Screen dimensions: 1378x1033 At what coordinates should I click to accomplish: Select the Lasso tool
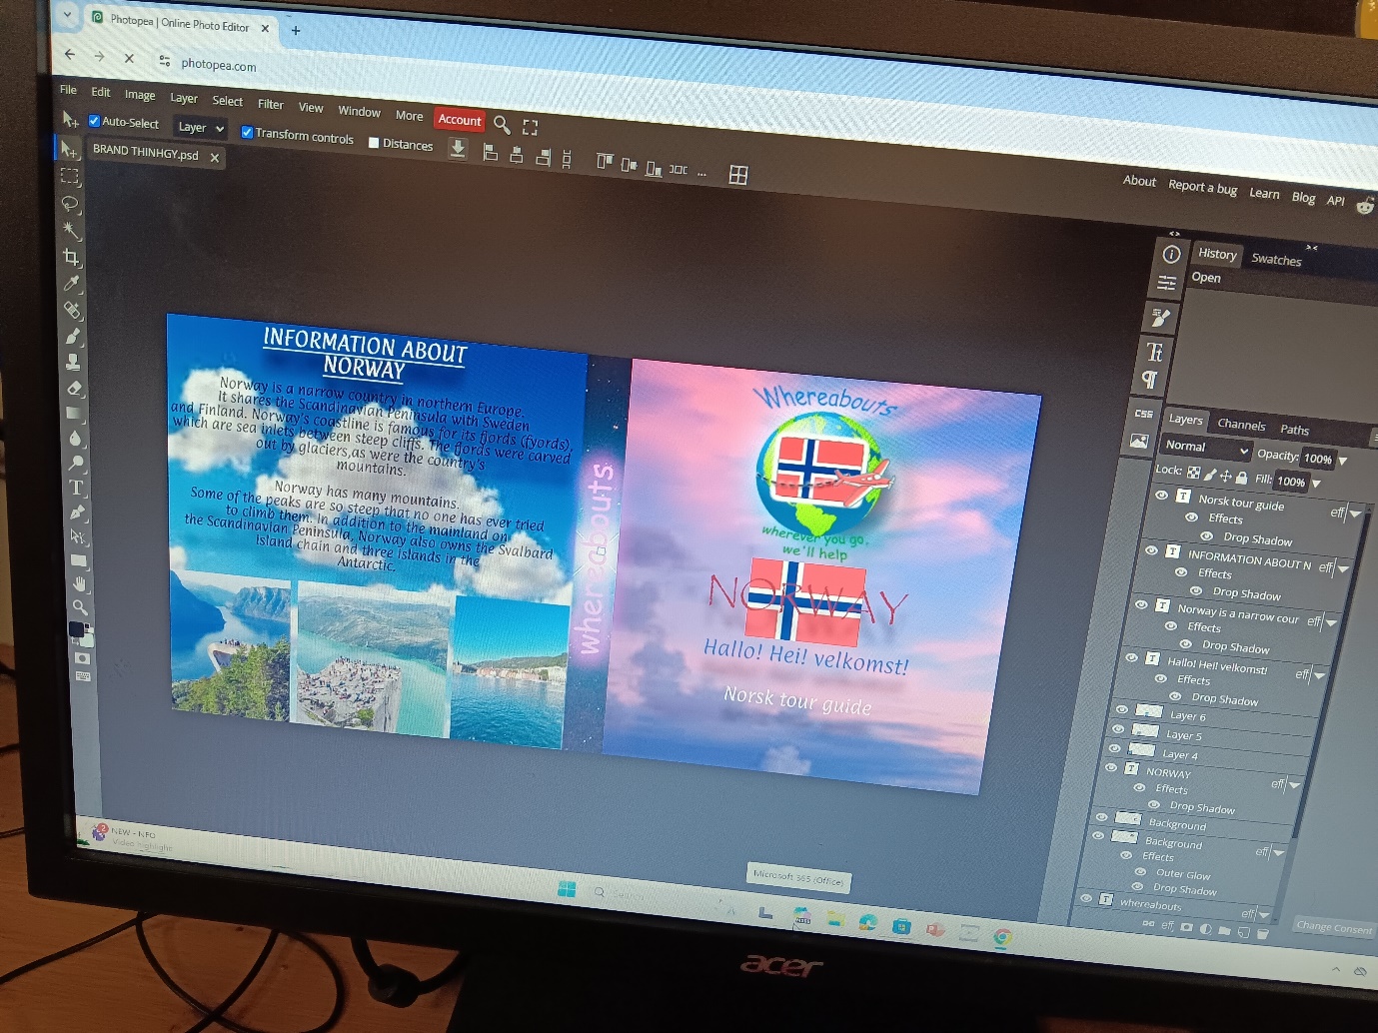(70, 204)
